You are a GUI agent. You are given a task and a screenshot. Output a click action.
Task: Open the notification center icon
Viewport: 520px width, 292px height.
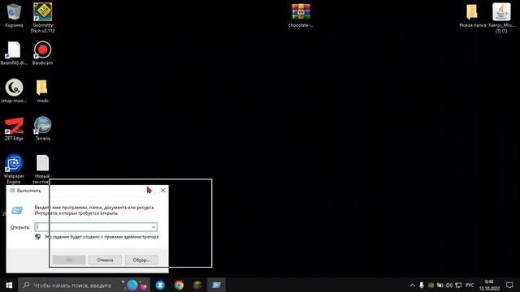coord(509,285)
